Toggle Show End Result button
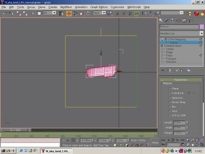Viewport: 205px width, 154px height. coord(170,70)
